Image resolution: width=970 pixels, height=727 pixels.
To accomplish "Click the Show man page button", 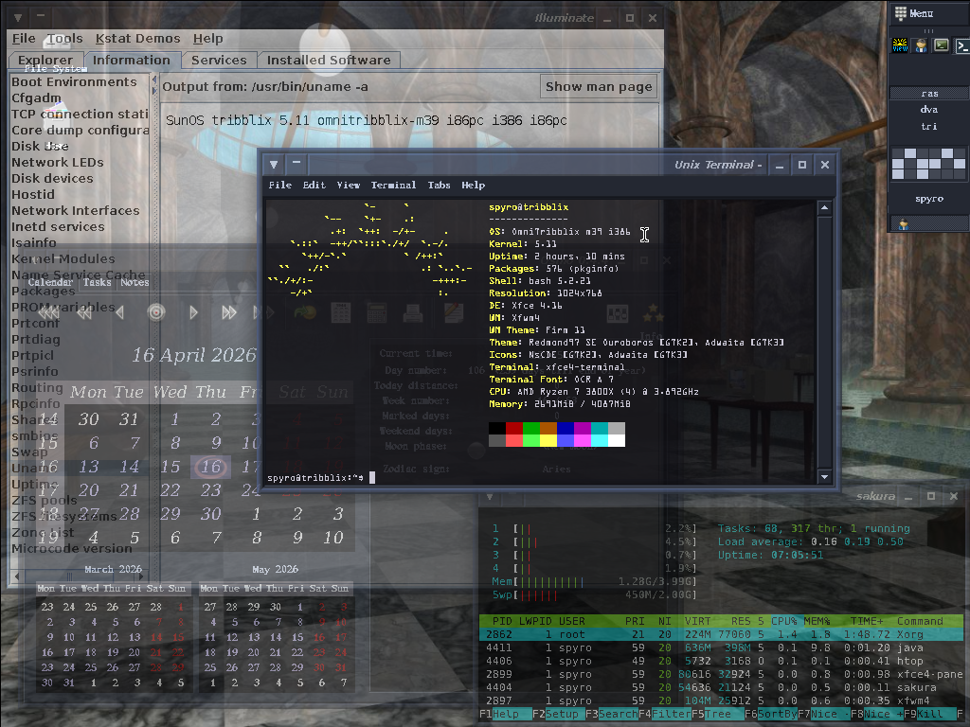I will click(599, 86).
